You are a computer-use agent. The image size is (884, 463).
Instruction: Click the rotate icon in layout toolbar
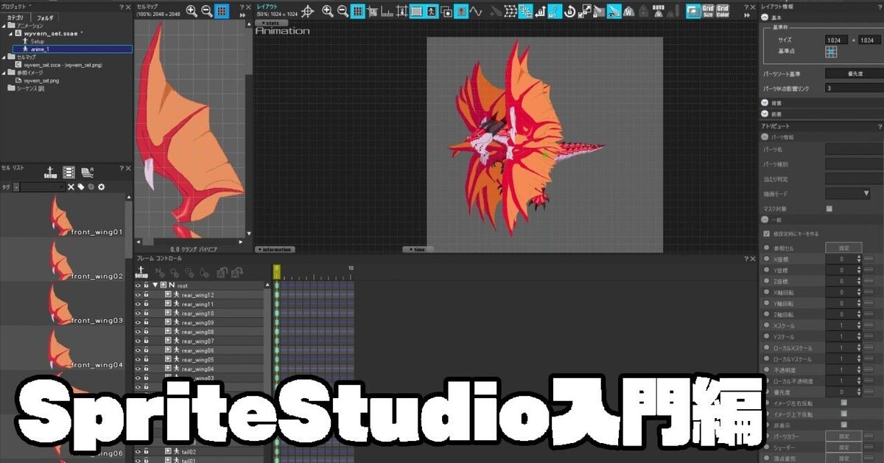click(569, 11)
